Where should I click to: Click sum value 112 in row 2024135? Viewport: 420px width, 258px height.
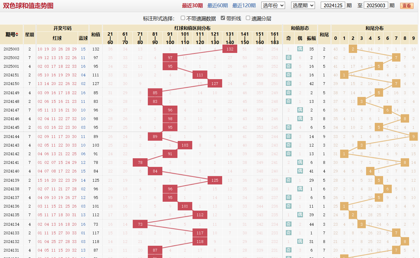tap(96, 215)
